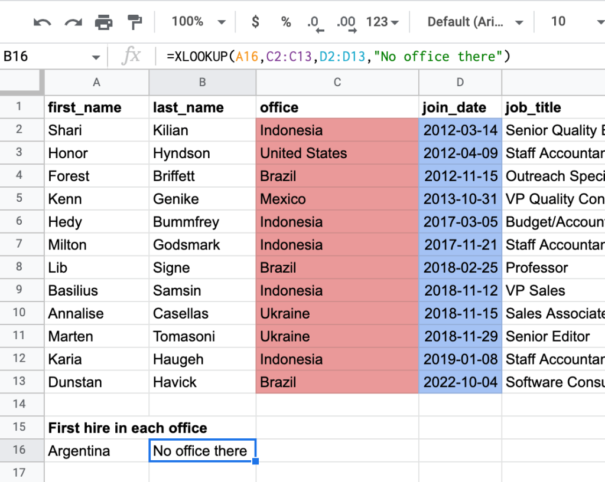Open the font size 10 dropdown
Image resolution: width=605 pixels, height=482 pixels.
[x=577, y=22]
